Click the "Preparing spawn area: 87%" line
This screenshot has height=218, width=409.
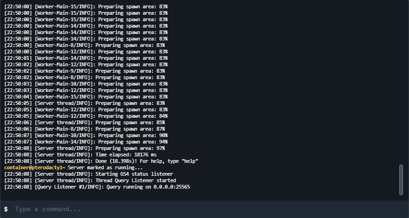click(84, 129)
